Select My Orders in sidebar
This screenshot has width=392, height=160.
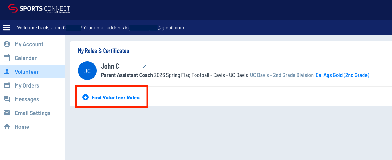[27, 86]
